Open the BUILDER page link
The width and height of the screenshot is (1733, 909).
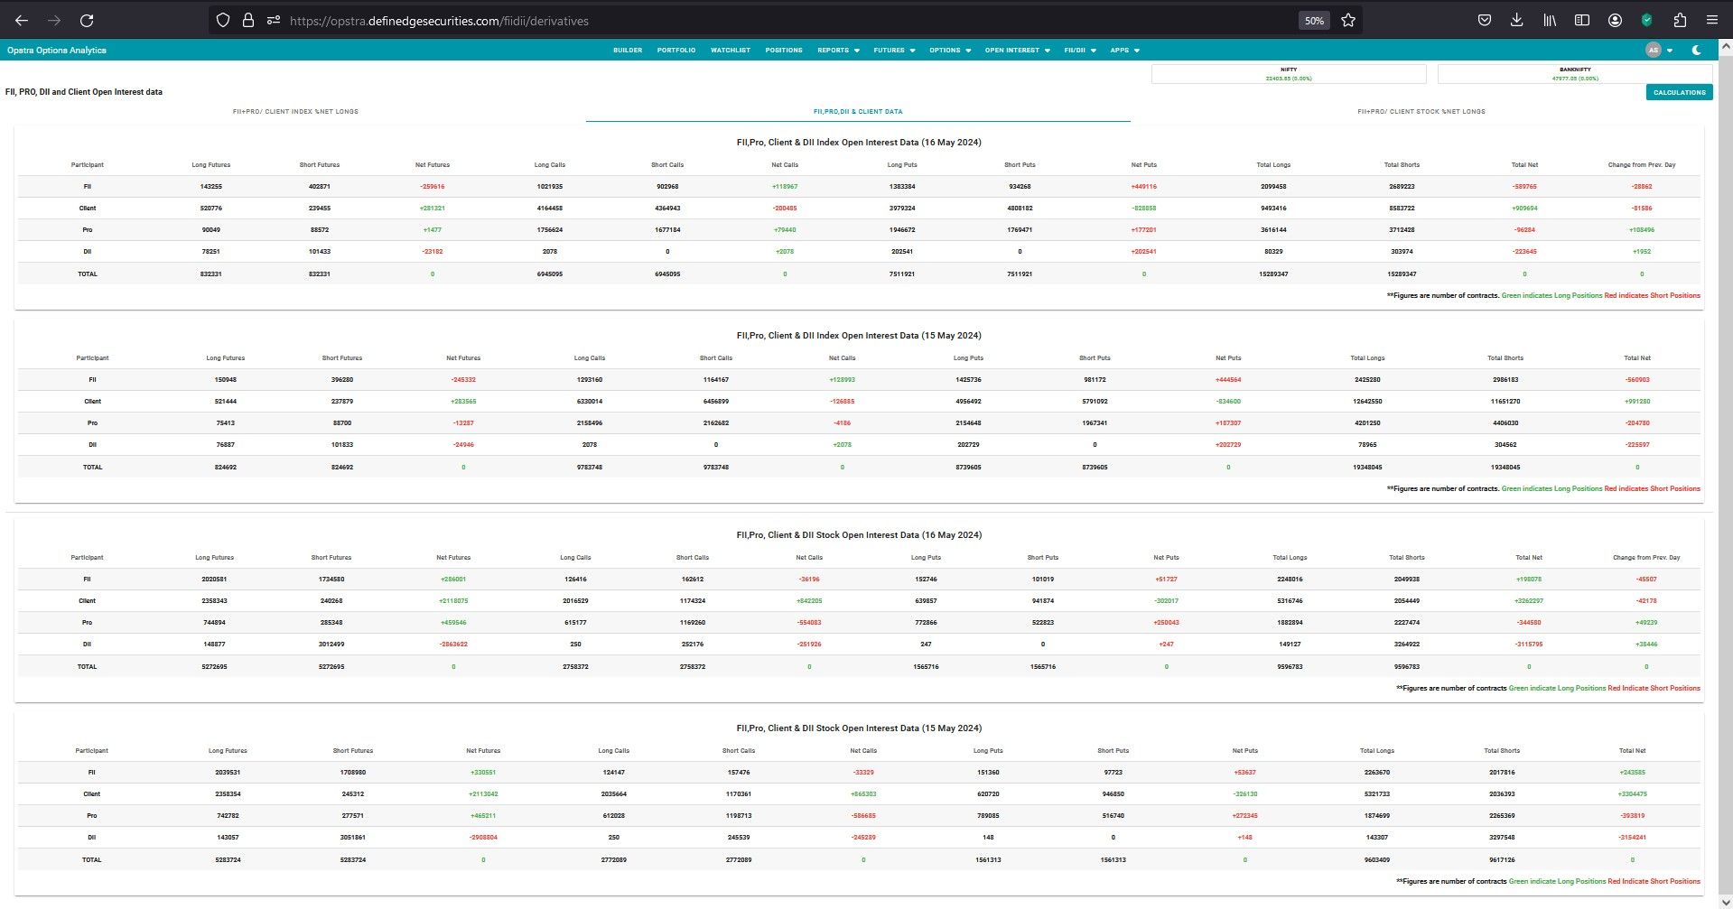(628, 50)
